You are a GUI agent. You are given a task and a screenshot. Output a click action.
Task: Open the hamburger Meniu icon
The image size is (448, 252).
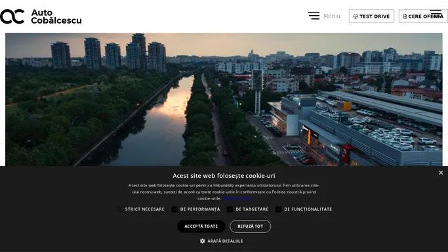tap(314, 16)
